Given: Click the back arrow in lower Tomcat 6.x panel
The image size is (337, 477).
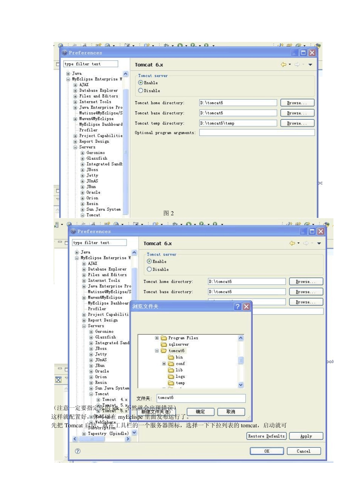Looking at the screenshot, I should [x=292, y=243].
